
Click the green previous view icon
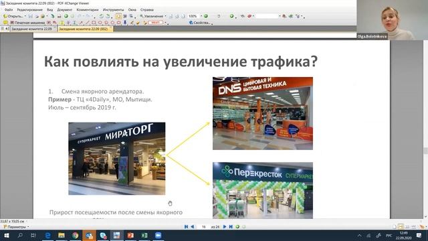tap(237, 226)
